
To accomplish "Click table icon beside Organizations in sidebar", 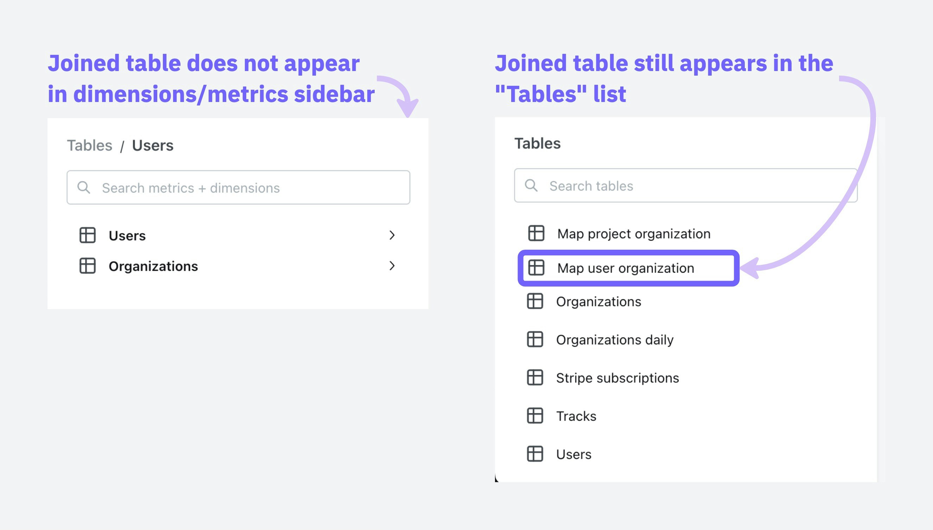I will (87, 266).
